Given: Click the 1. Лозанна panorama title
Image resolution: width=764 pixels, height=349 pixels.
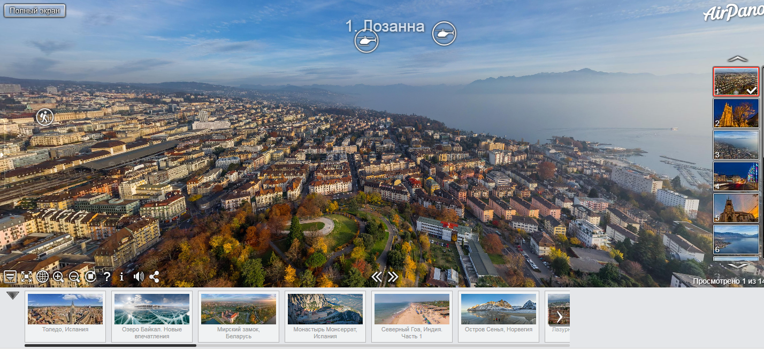Looking at the screenshot, I should tap(385, 26).
